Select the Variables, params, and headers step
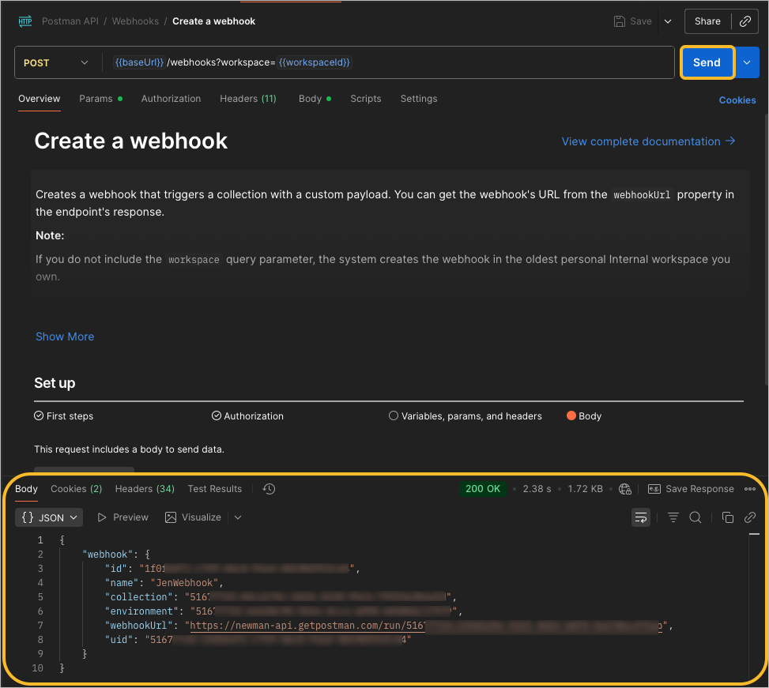 (465, 416)
